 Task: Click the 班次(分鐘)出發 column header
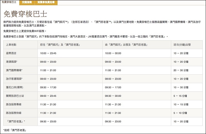(x=182, y=45)
